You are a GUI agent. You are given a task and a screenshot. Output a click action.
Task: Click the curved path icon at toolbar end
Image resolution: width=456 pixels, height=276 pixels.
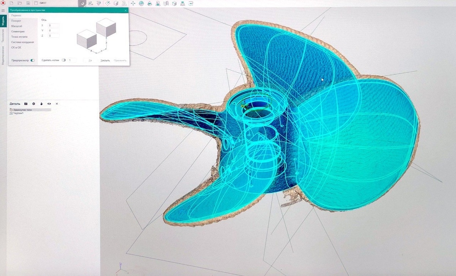[190, 3]
